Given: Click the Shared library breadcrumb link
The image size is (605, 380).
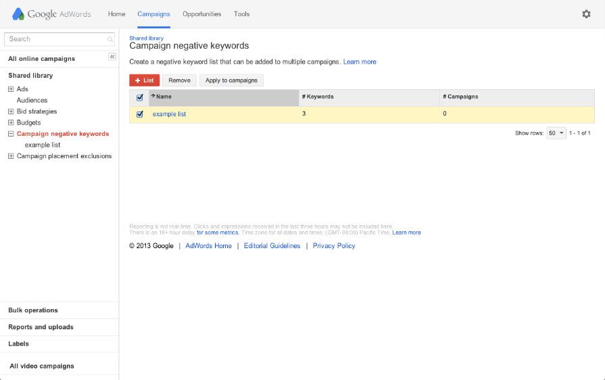Looking at the screenshot, I should [x=146, y=38].
